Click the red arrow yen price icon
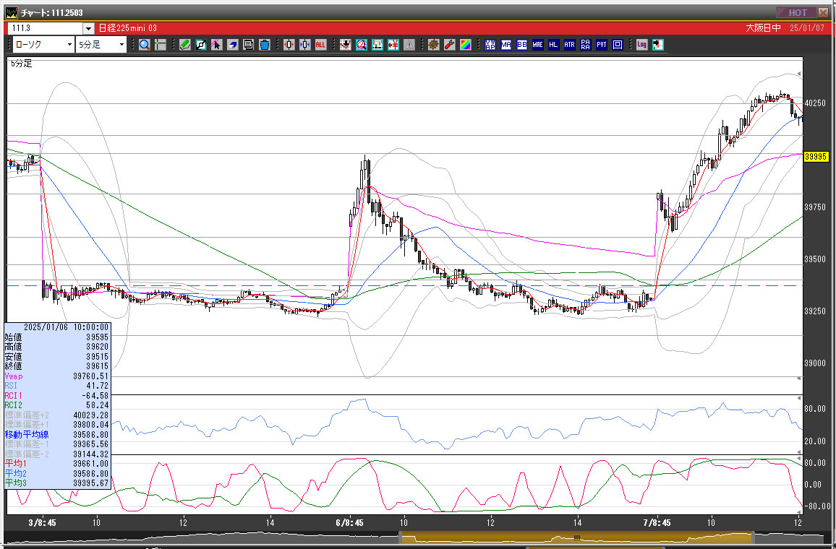This screenshot has height=549, width=836. click(393, 45)
